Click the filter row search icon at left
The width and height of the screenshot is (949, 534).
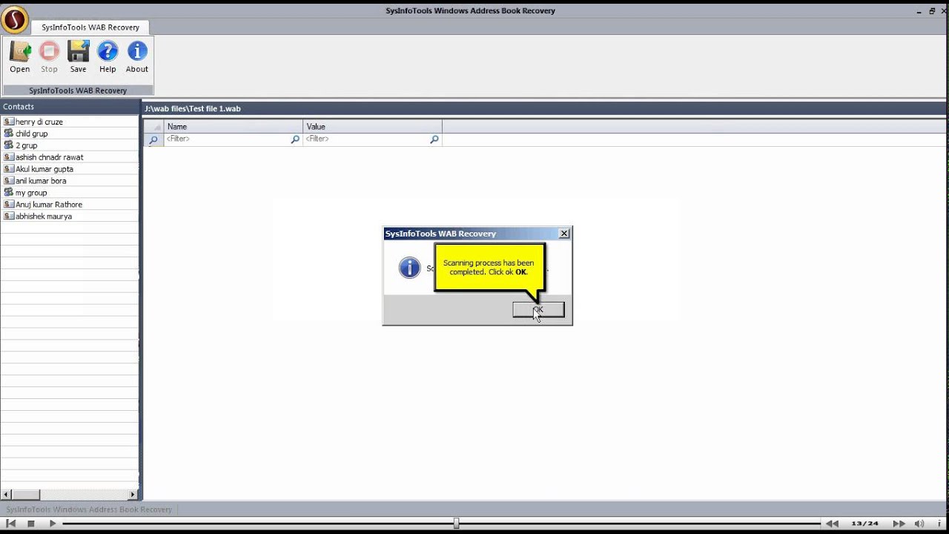(153, 139)
